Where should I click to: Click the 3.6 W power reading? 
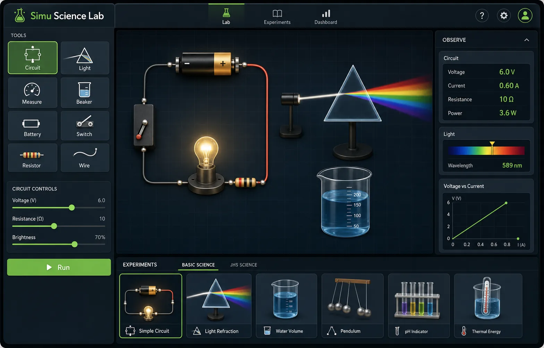[508, 113]
